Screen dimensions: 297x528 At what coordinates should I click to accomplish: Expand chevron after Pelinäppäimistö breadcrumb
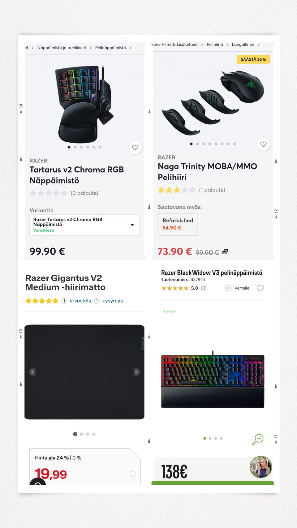(x=130, y=48)
